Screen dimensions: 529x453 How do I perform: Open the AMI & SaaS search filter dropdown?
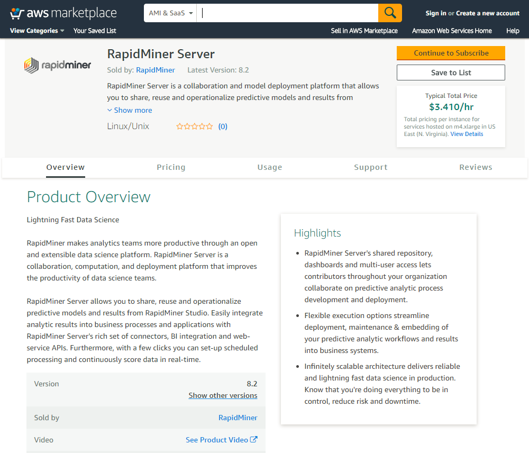[170, 13]
